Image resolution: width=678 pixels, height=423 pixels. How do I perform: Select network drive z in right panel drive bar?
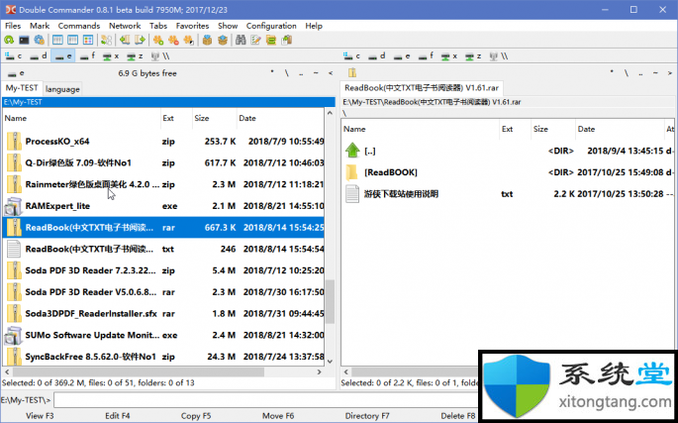coord(473,55)
